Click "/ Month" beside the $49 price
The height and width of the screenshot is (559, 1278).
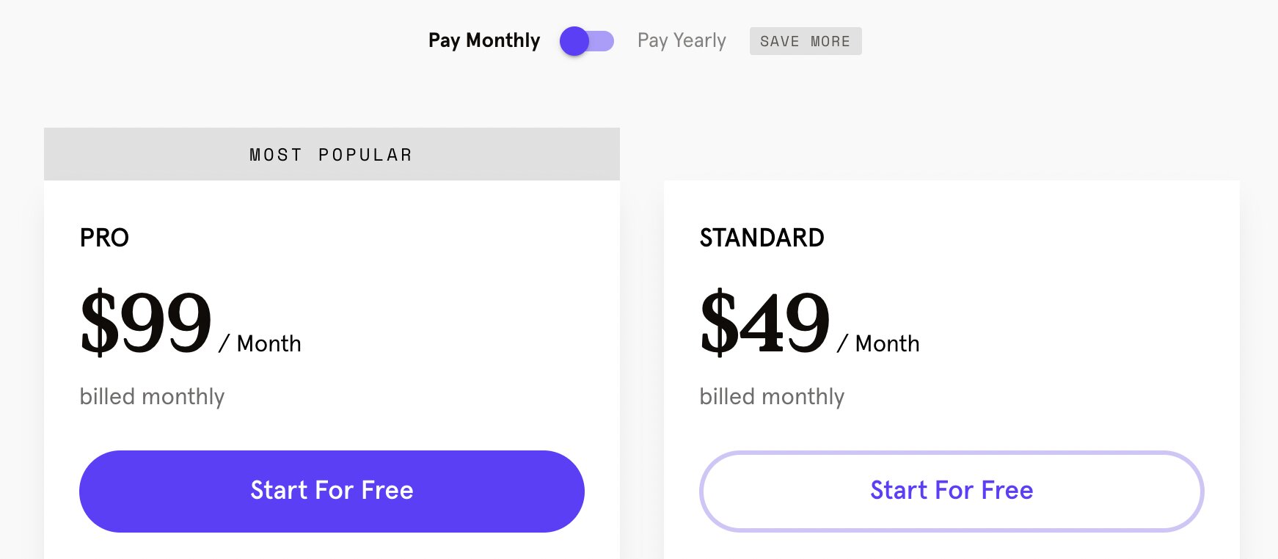879,343
